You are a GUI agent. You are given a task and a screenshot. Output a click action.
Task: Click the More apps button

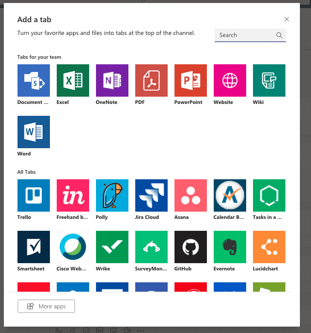(x=46, y=306)
